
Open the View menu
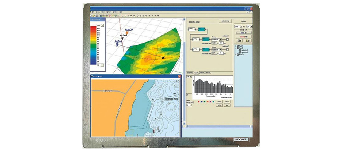pyautogui.click(x=104, y=12)
